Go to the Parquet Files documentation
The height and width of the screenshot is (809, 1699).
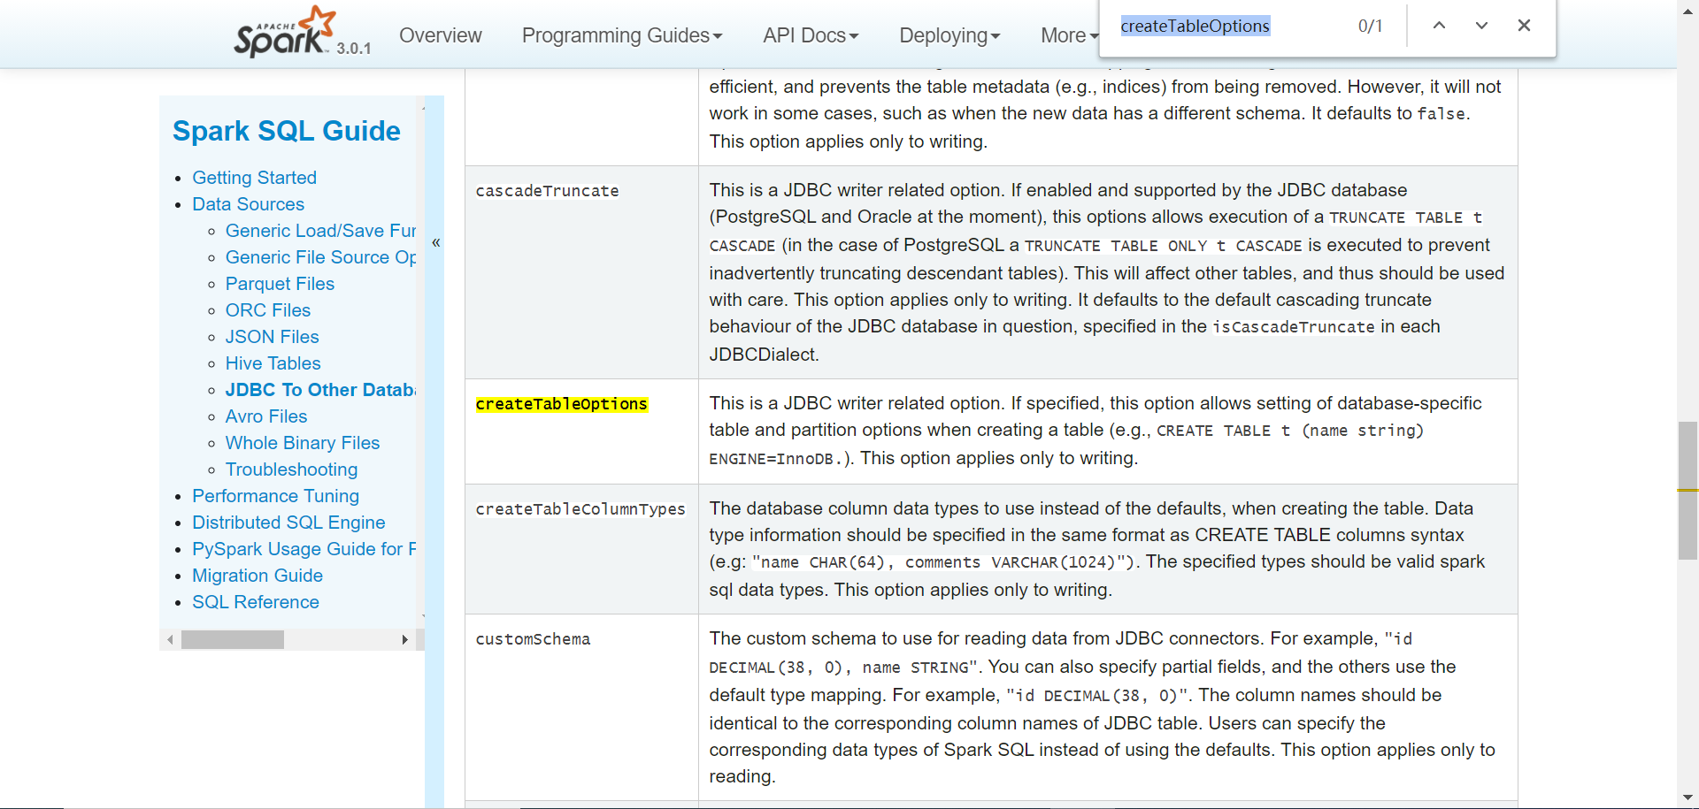[280, 284]
